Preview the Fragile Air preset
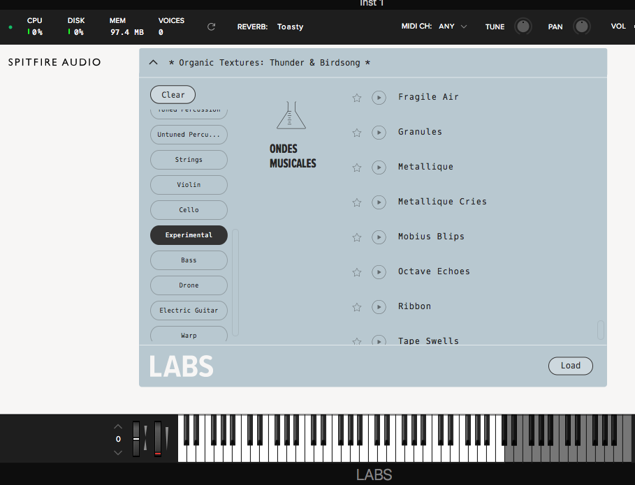 pyautogui.click(x=379, y=98)
